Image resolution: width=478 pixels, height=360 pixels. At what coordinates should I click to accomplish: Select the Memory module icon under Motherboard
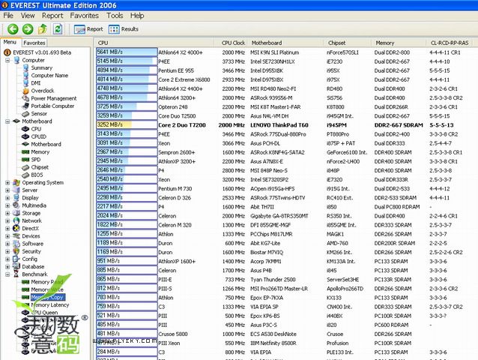click(x=26, y=151)
